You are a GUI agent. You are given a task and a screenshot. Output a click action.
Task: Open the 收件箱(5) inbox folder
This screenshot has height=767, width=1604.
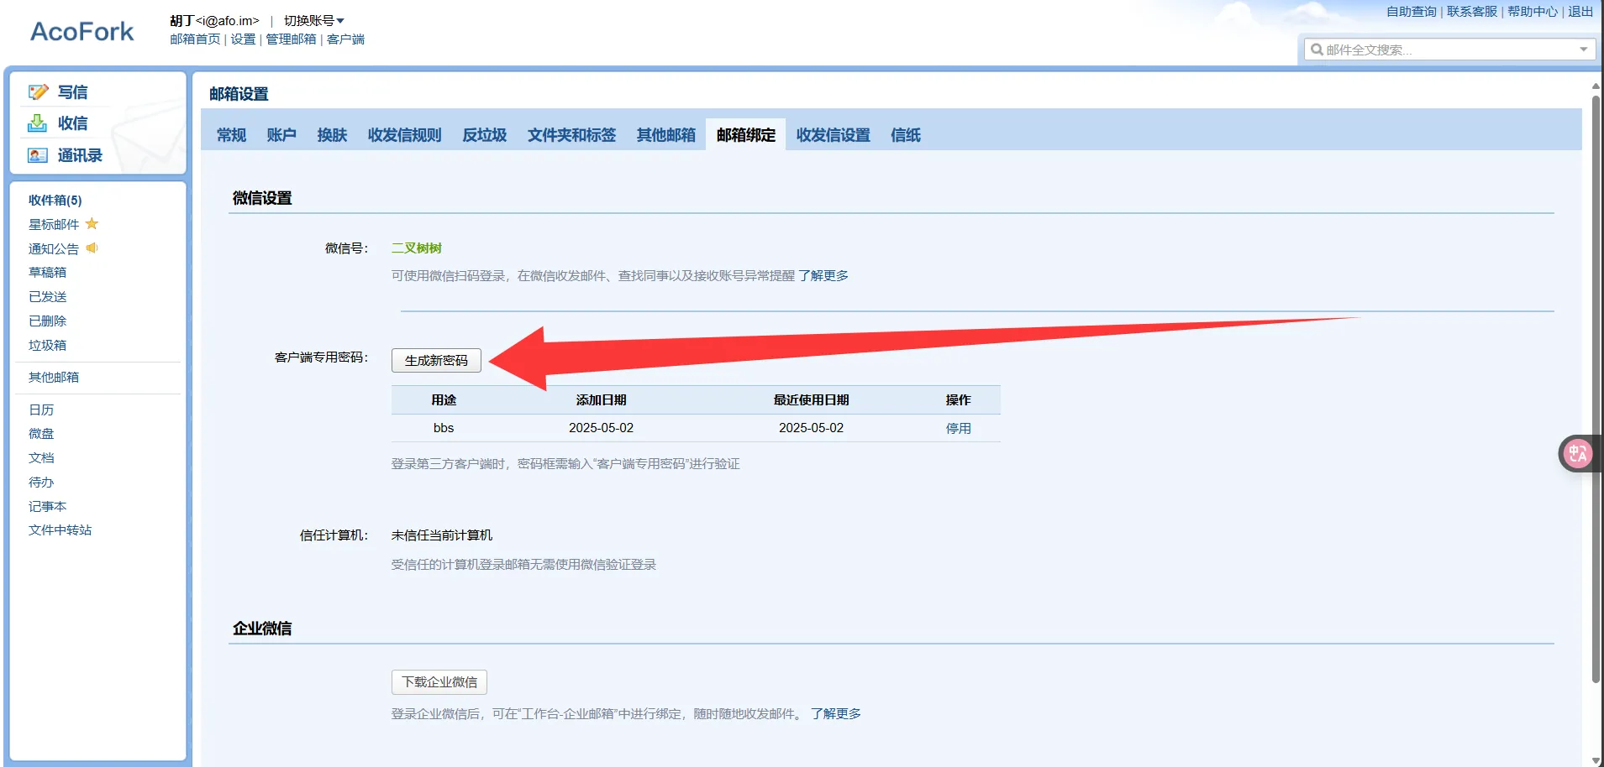click(x=55, y=200)
